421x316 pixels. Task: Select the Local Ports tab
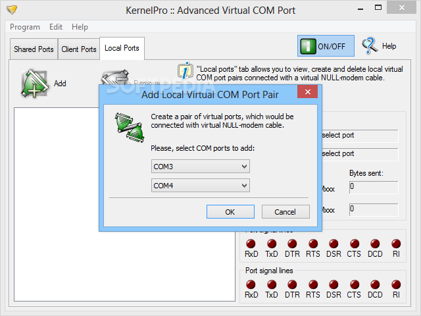click(122, 48)
